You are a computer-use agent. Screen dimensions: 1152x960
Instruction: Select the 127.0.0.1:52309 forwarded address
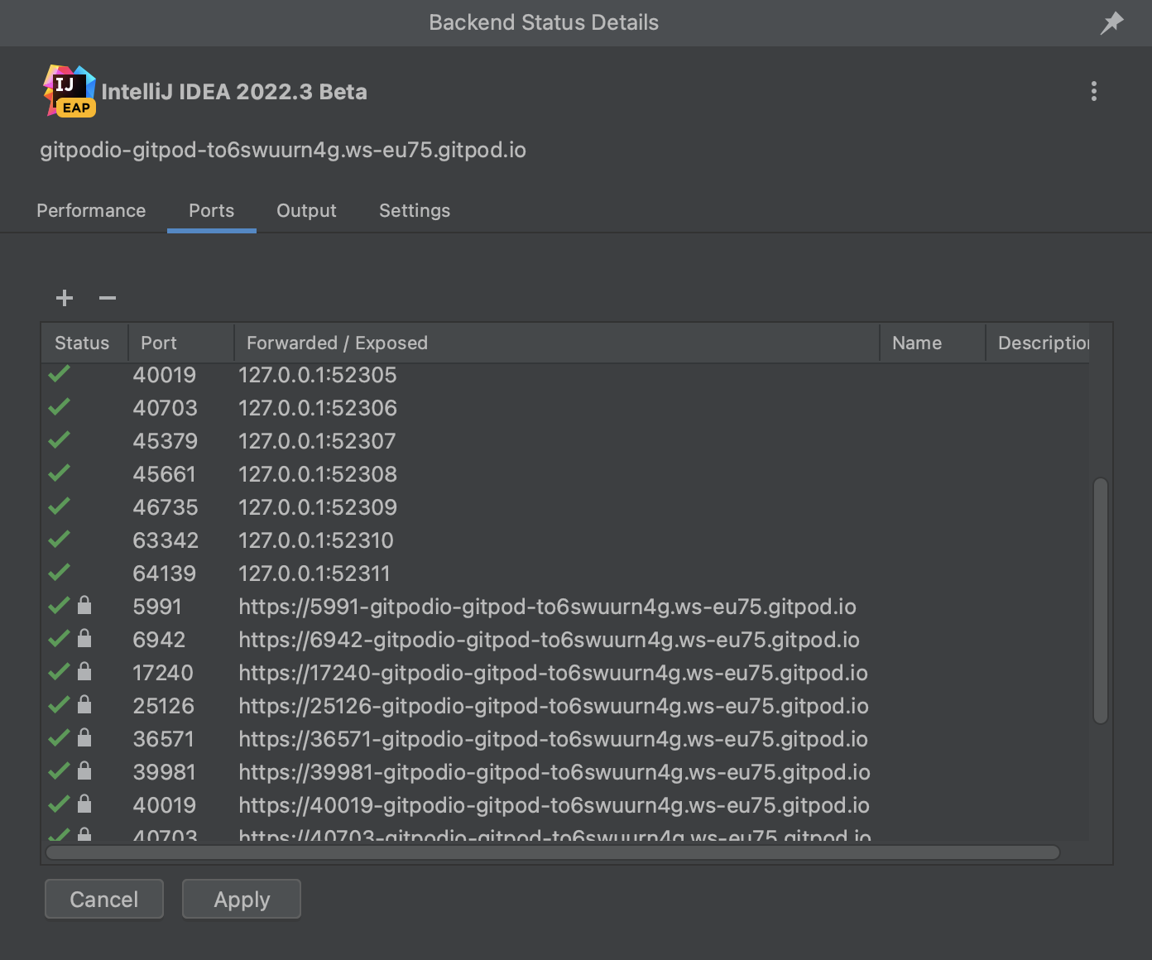coord(318,507)
